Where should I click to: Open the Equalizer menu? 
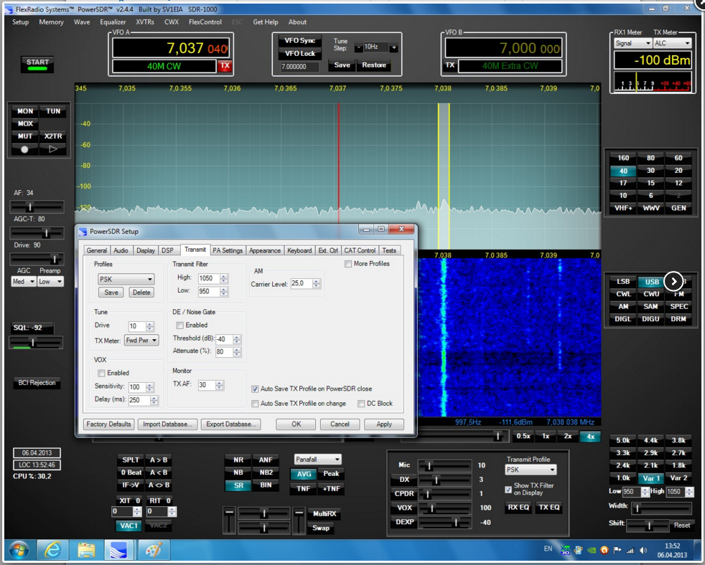point(113,22)
